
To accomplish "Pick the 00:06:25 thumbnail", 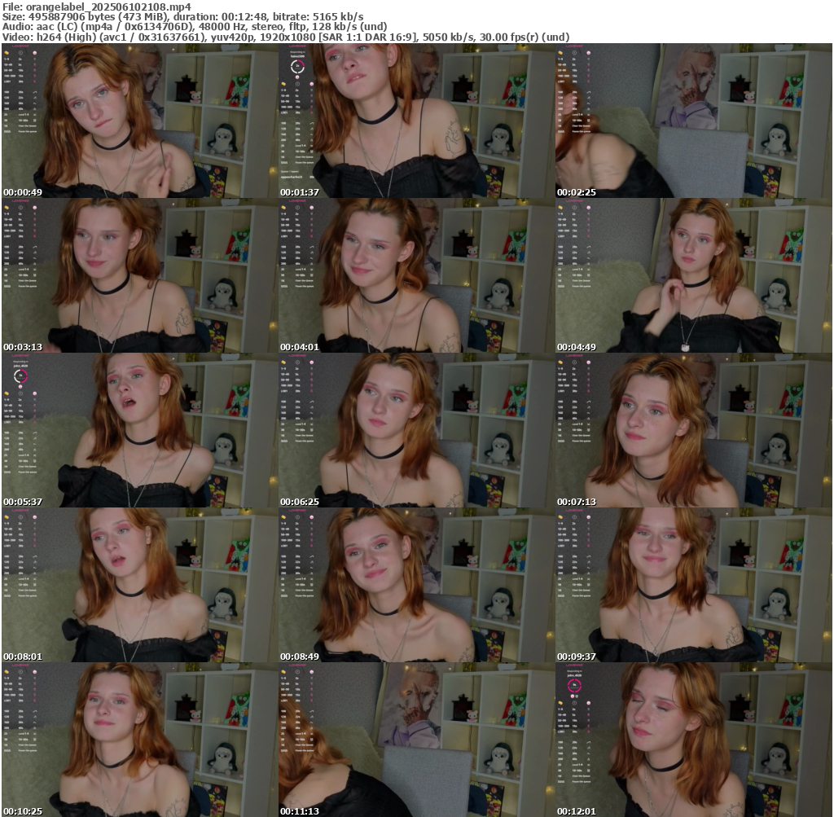I will [x=416, y=430].
